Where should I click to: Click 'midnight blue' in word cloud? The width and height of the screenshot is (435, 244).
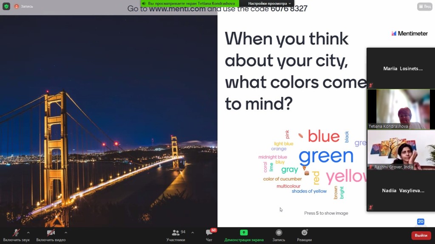pos(273,157)
